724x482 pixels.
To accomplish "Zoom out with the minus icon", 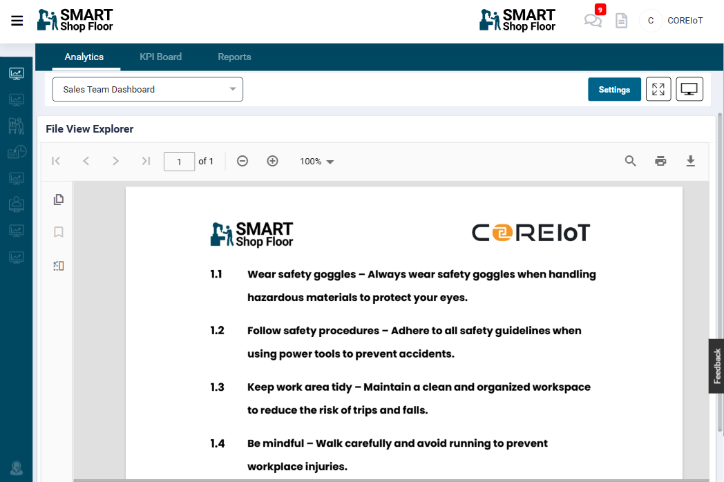I will 242,161.
